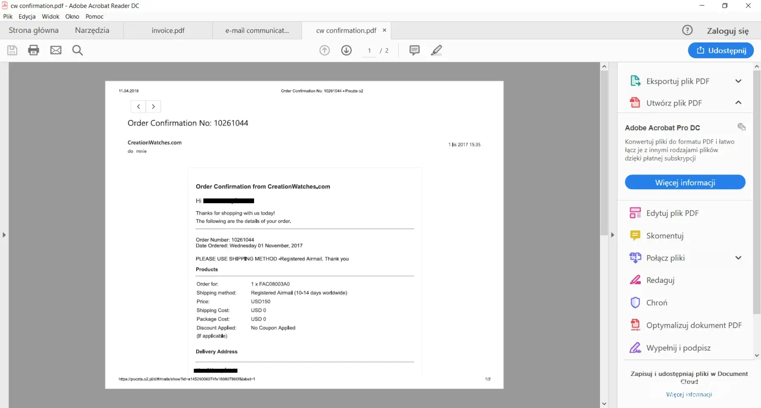761x408 pixels.
Task: Show the left navigation pane
Action: click(4, 235)
